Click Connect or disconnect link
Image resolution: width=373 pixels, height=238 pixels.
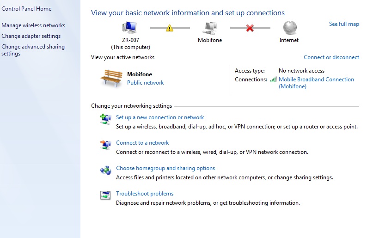[331, 57]
